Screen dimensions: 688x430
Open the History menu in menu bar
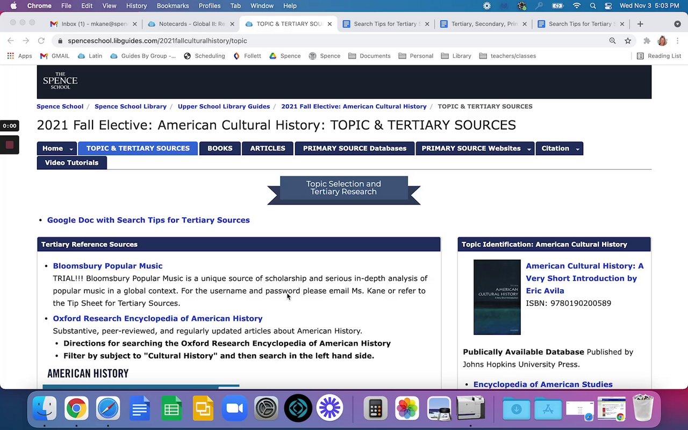point(136,6)
